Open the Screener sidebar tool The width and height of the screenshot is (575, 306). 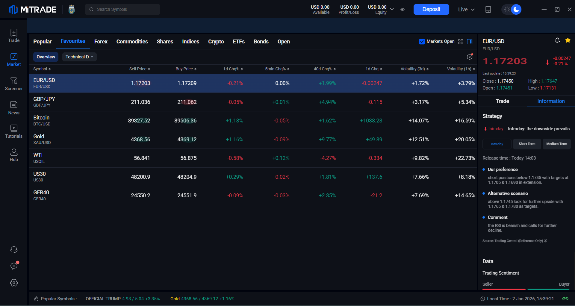[14, 84]
